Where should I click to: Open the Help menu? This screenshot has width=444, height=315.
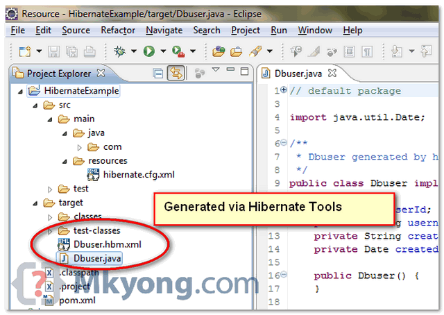(353, 30)
